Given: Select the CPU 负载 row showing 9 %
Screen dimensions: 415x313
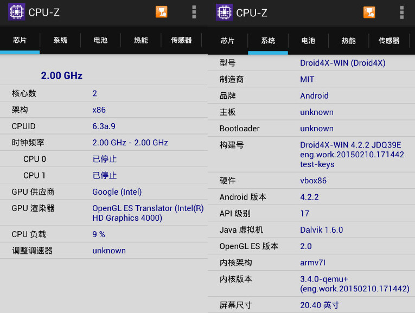Looking at the screenshot, I should tap(103, 234).
